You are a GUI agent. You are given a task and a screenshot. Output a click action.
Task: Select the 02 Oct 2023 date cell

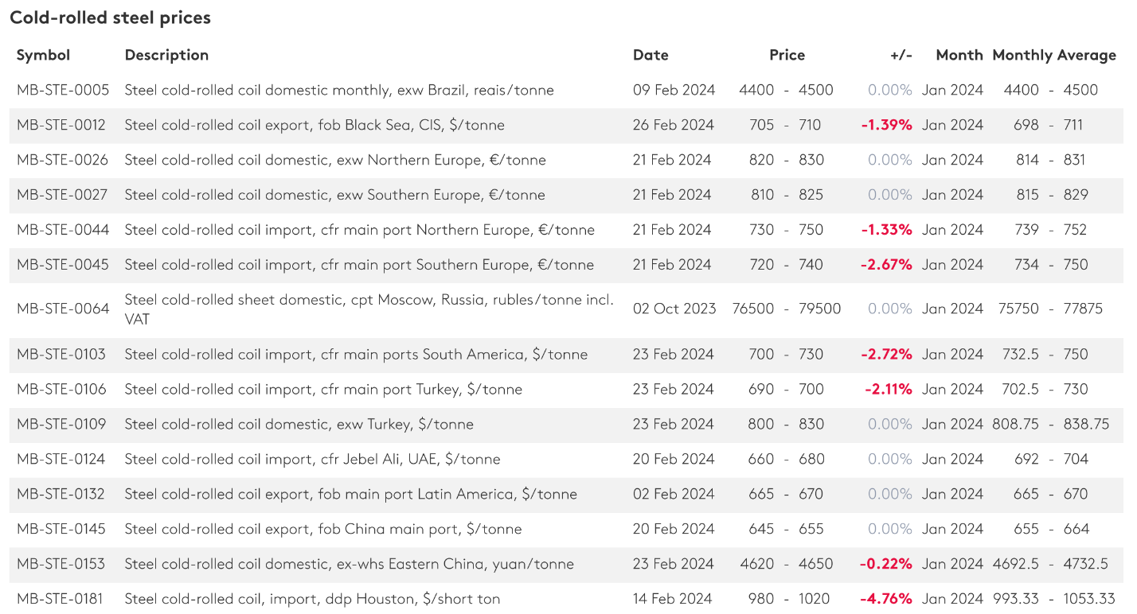tap(674, 309)
